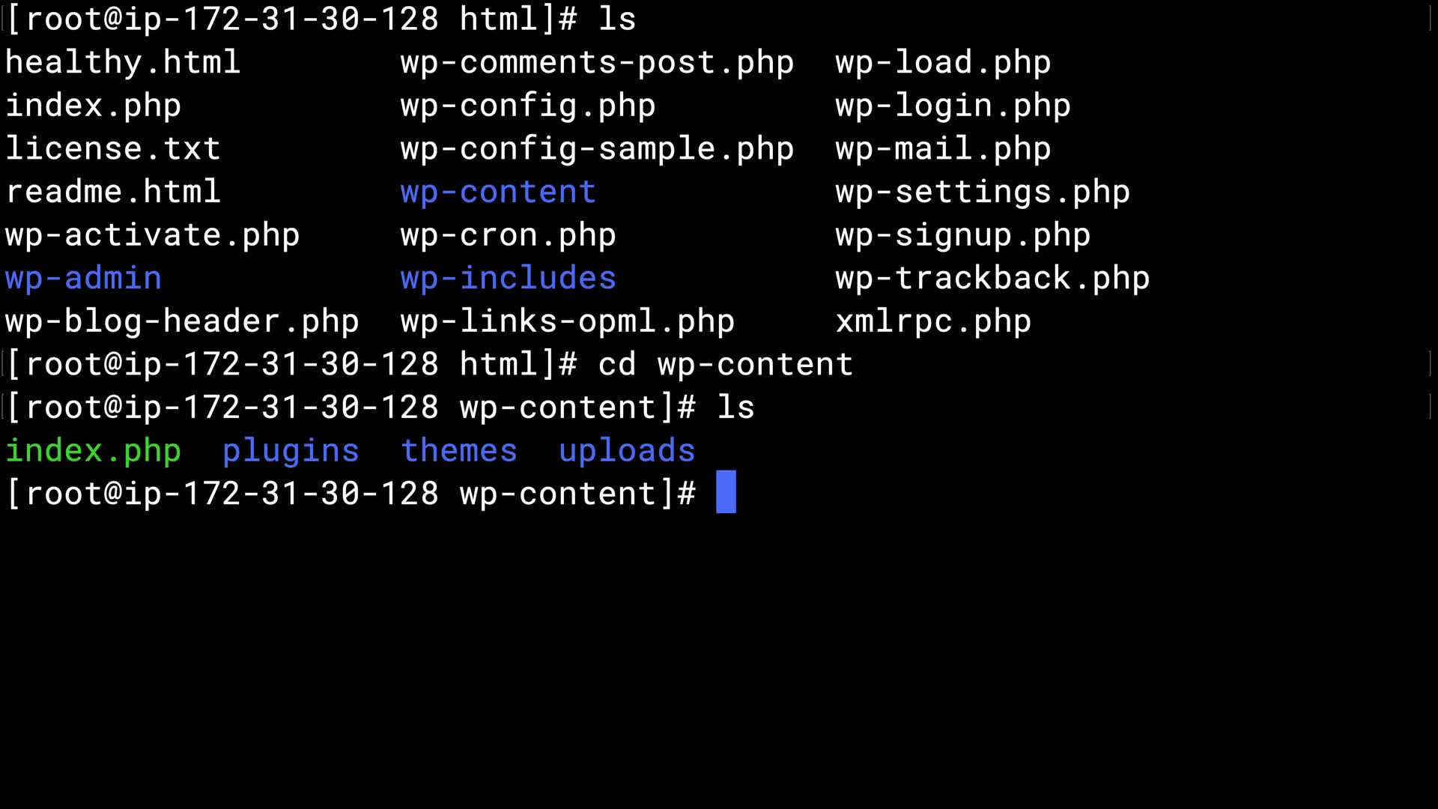Click the blue wp-admin directory entry

pos(83,278)
